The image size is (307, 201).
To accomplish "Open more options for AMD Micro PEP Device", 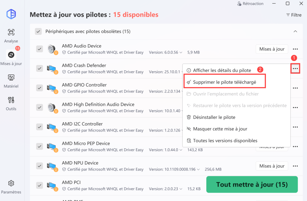I will pos(295,147).
